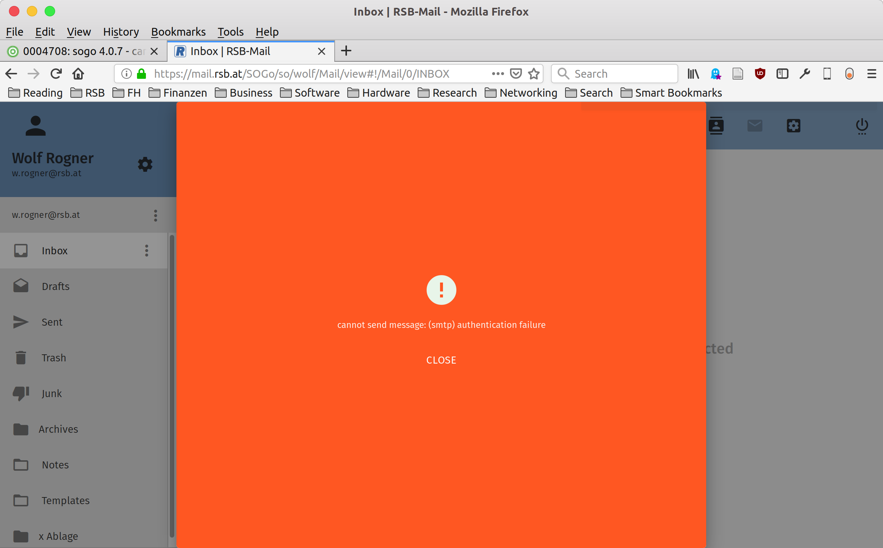The width and height of the screenshot is (883, 548).
Task: Open the Trash mail folder
Action: [54, 358]
